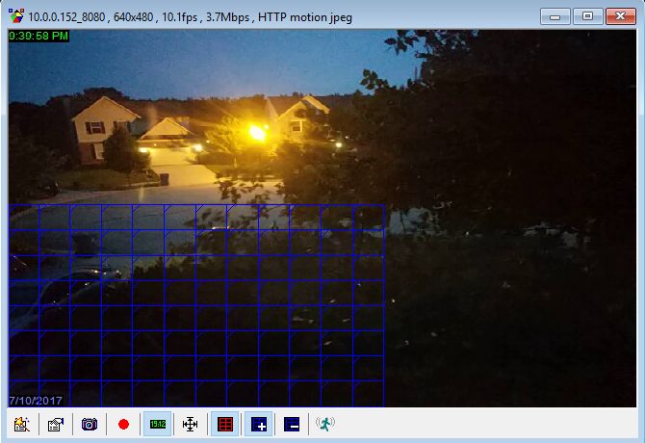Screen dimensions: 645x443
Task: Click the bright street light in video
Action: [257, 133]
